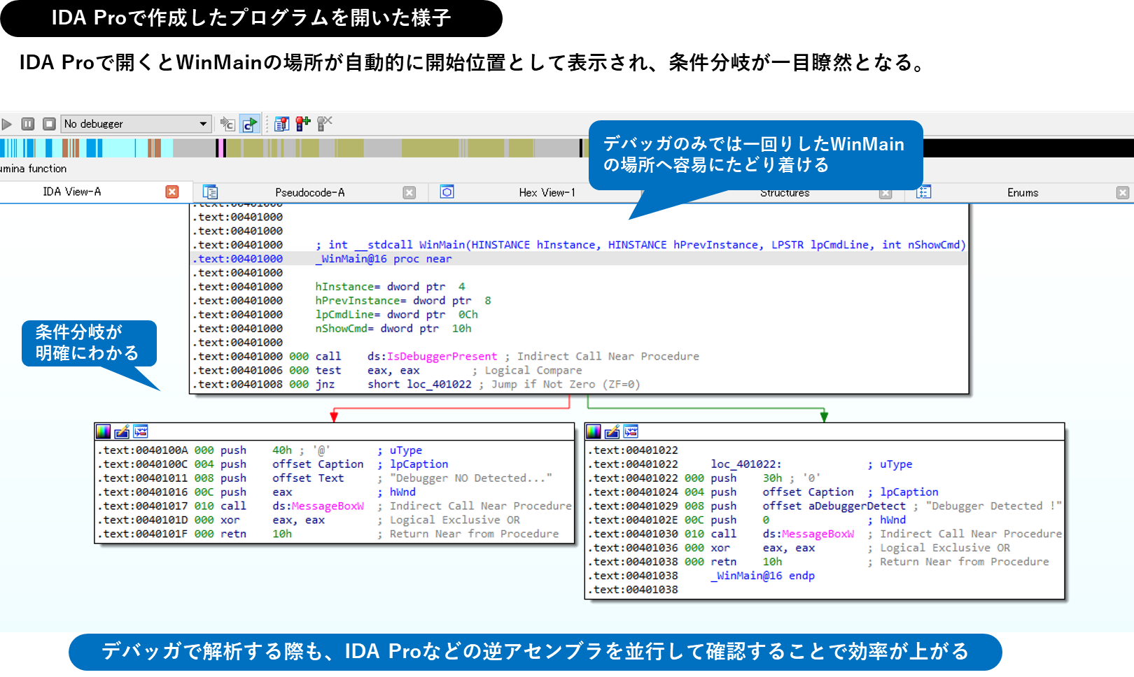Close the Enums tab
Image resolution: width=1134 pixels, height=677 pixels.
point(1123,192)
